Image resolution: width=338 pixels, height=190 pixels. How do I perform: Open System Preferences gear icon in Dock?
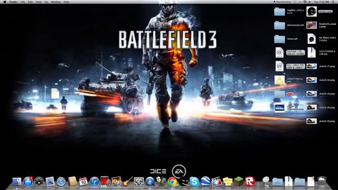point(138,182)
